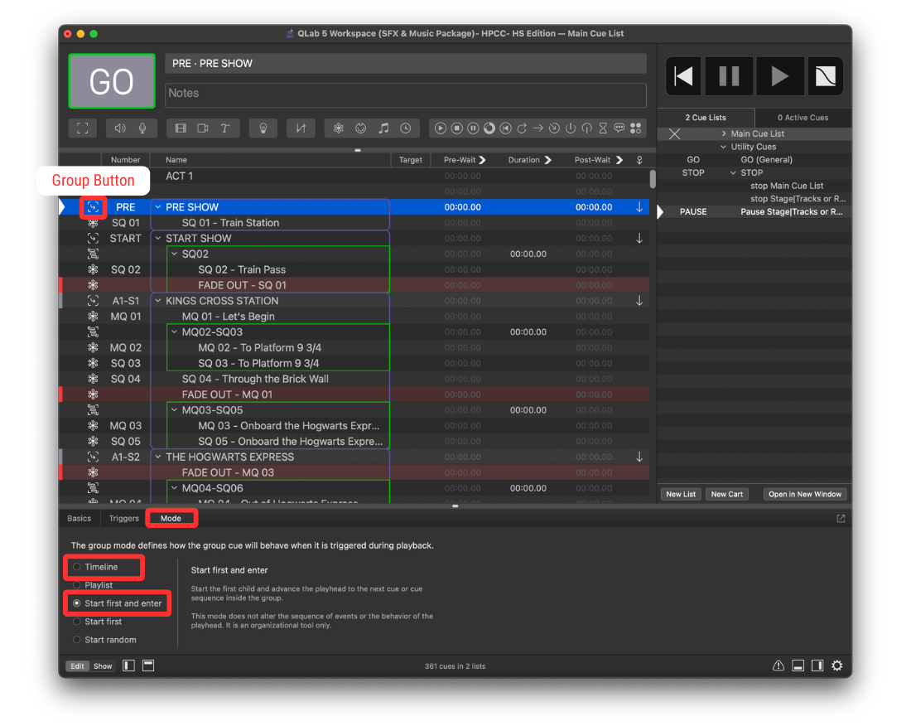Viewport: 911px width, 726px height.
Task: Select the Mic cue tool
Action: [141, 128]
